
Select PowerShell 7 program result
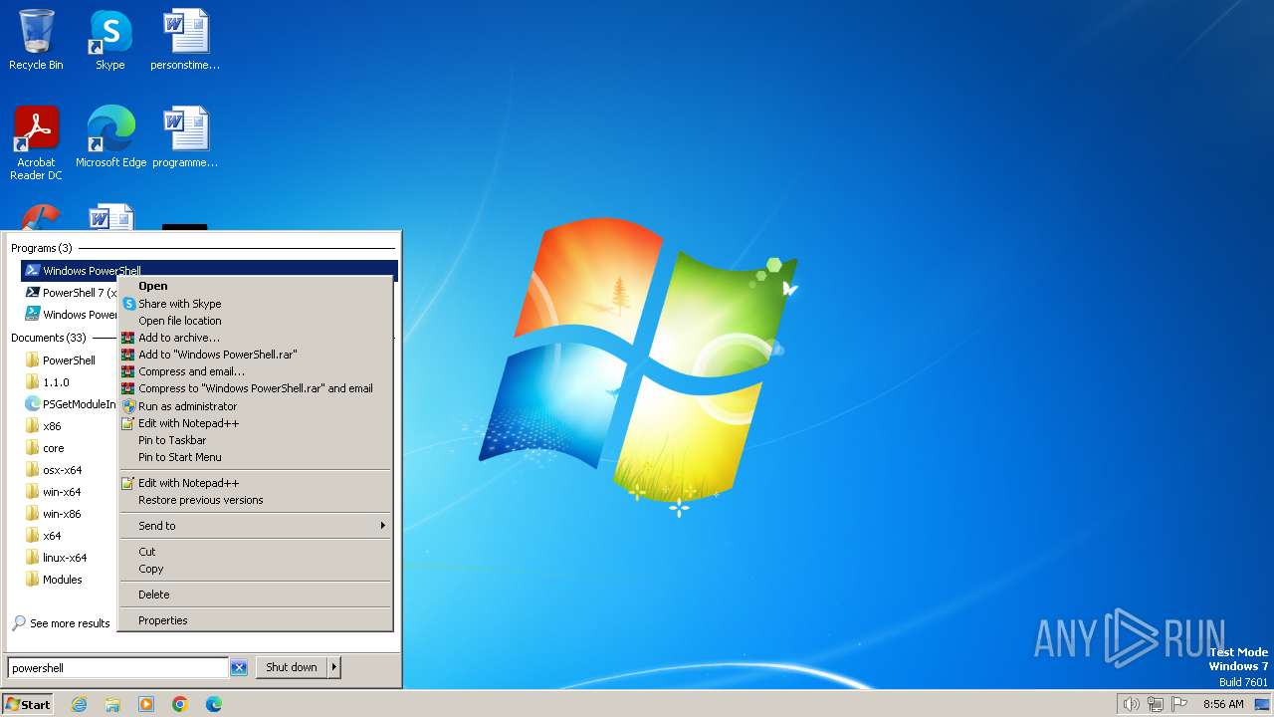[70, 293]
